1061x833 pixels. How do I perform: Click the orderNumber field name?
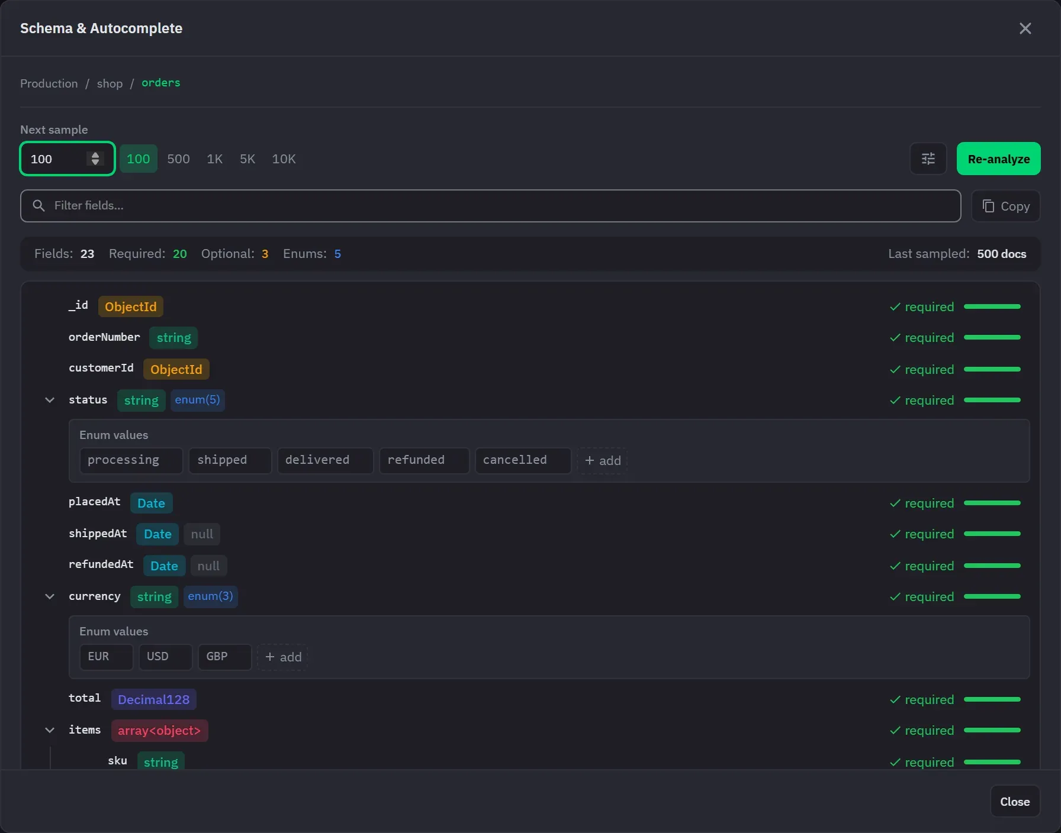point(104,337)
